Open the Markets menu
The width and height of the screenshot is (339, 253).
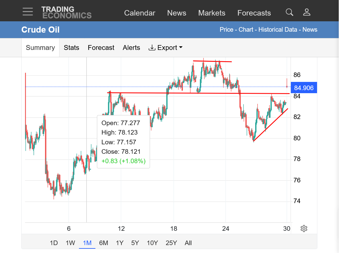point(212,13)
